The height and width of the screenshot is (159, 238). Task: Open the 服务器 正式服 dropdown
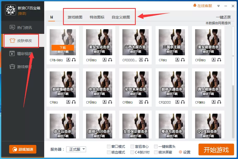tap(76, 149)
